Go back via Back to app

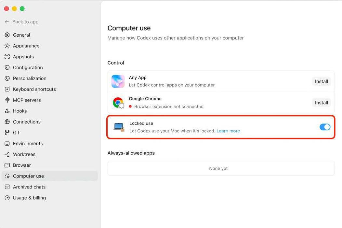pyautogui.click(x=21, y=22)
